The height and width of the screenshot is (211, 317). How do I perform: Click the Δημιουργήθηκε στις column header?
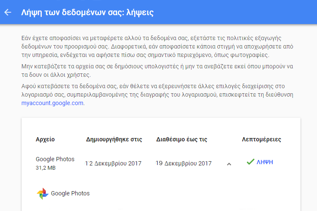click(114, 140)
